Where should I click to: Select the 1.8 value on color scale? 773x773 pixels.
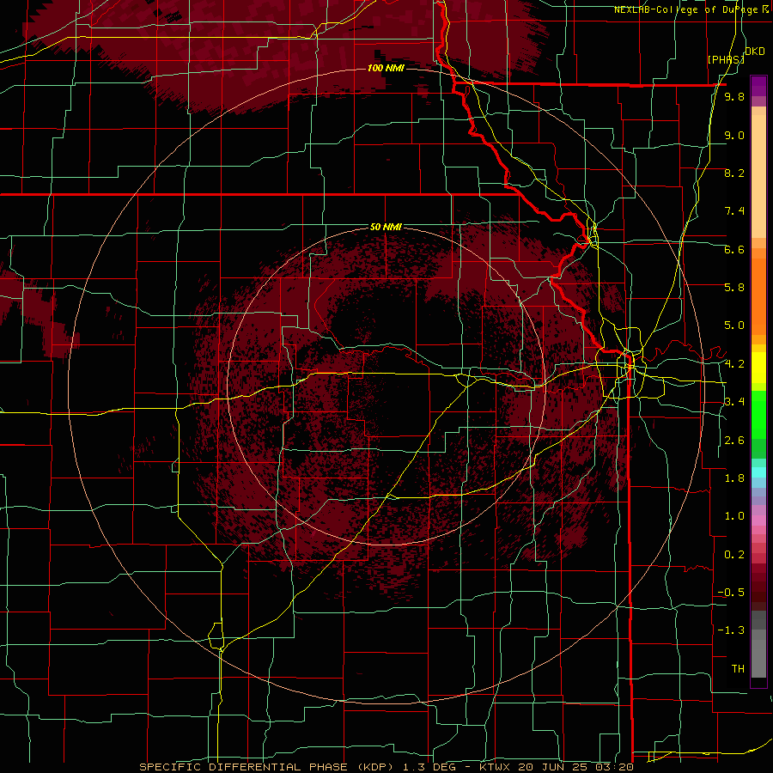(x=734, y=478)
